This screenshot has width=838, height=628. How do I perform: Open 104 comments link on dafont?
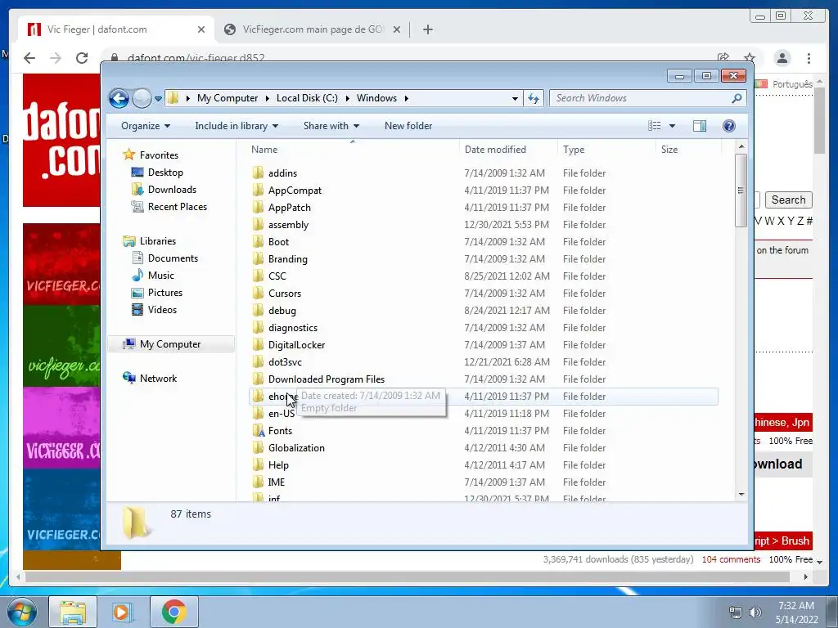(731, 559)
